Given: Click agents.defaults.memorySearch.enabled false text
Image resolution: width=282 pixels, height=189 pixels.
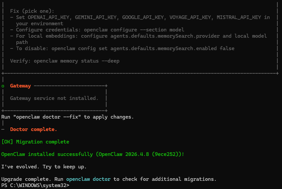Looking at the screenshot, I should point(172,48).
